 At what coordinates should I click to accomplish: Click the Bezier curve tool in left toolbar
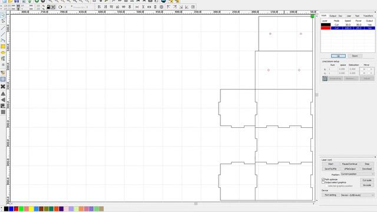3,40
